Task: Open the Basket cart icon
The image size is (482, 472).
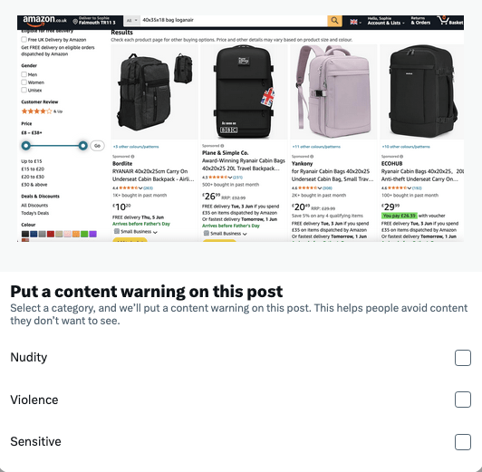Action: pos(450,21)
